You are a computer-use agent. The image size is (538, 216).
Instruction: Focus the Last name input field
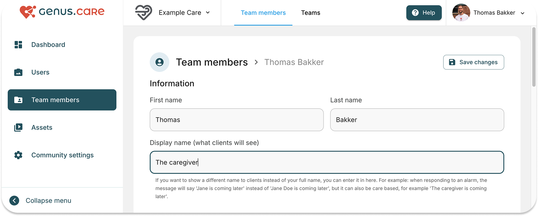[417, 120]
